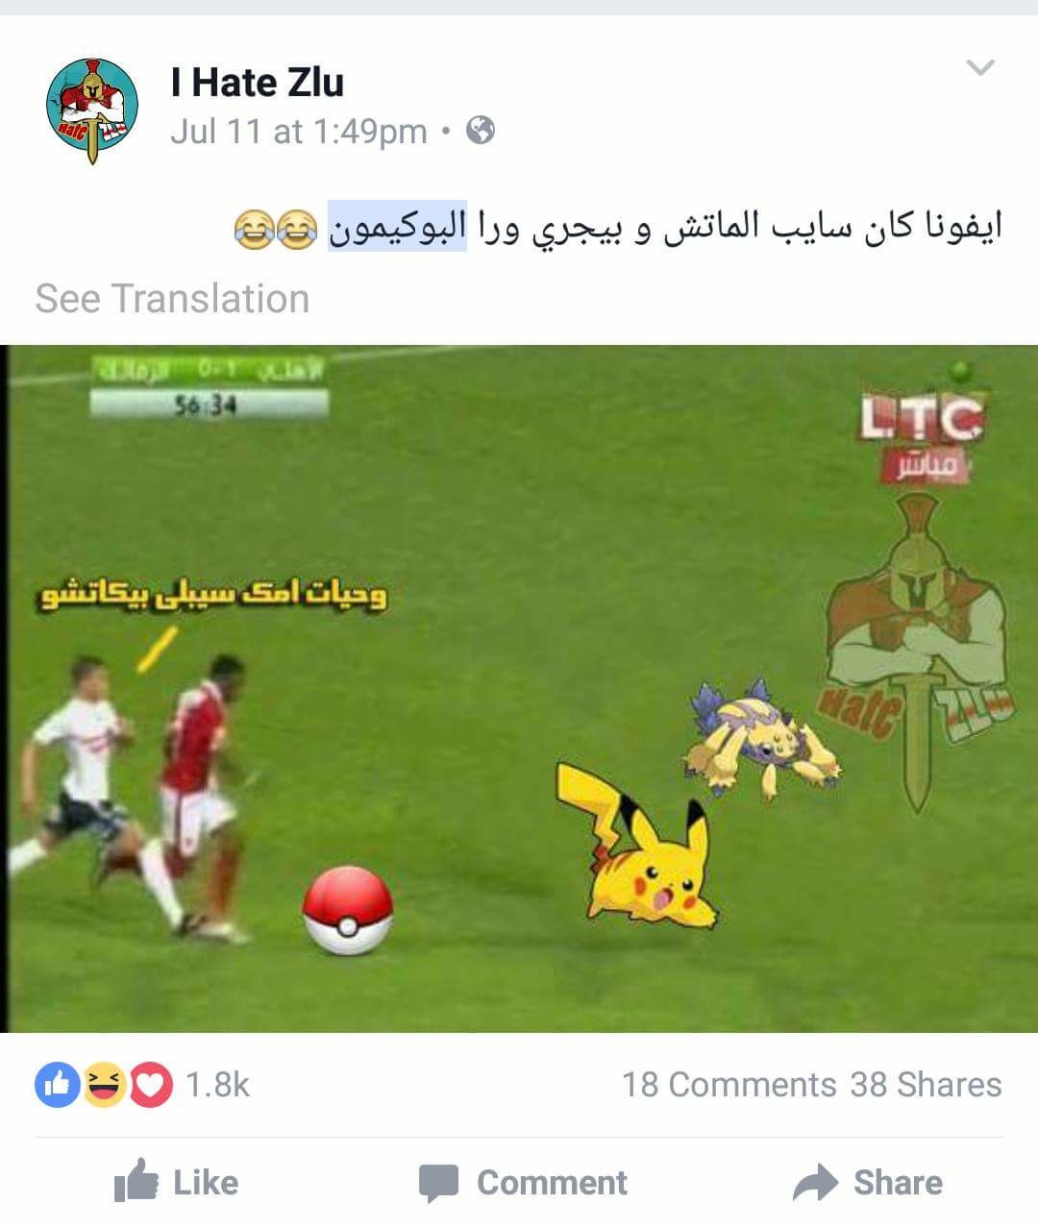Click the Comment button label

point(553,1183)
